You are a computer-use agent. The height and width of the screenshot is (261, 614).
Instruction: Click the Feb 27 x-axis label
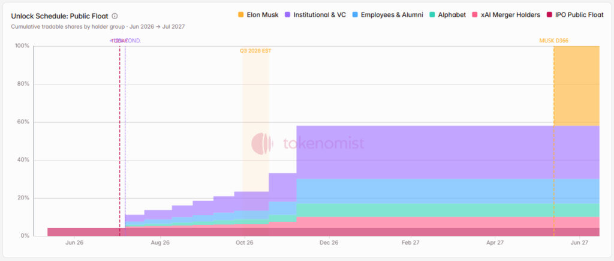coord(411,242)
